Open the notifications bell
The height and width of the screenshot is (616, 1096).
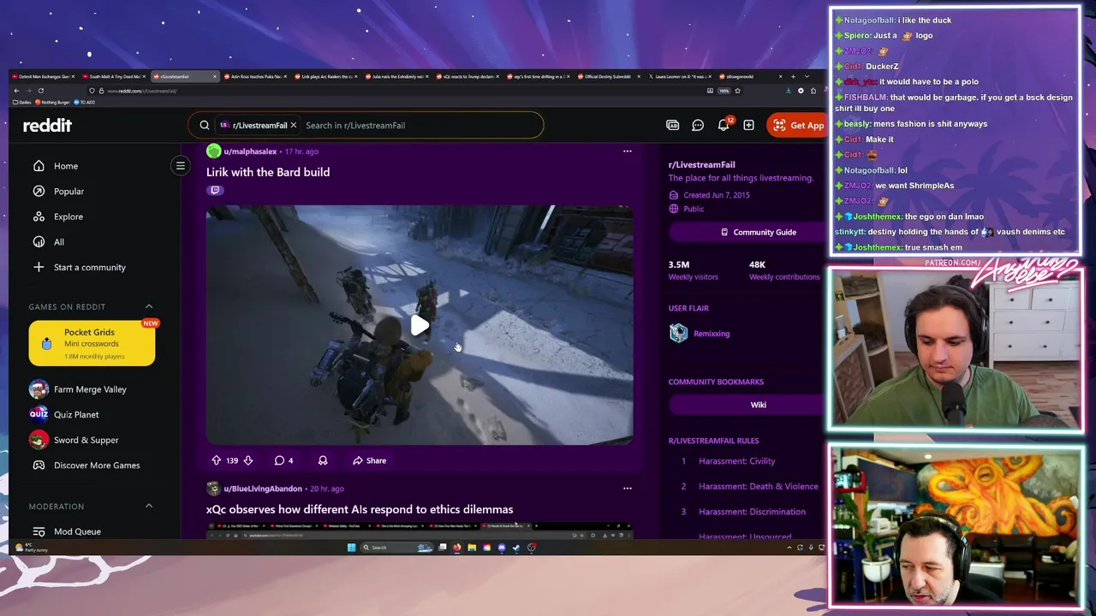724,125
